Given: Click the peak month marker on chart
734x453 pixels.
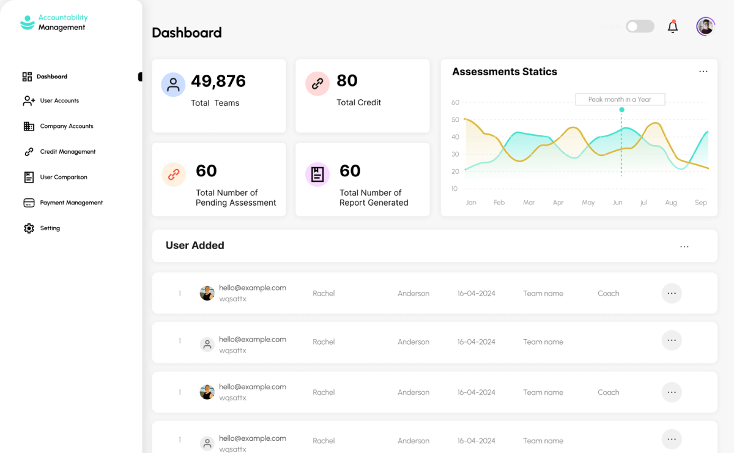Looking at the screenshot, I should (621, 110).
